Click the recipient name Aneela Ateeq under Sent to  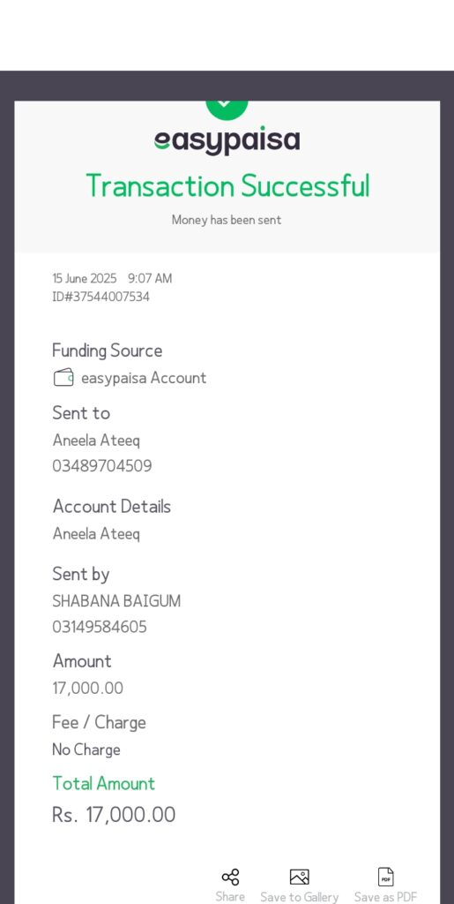(96, 441)
